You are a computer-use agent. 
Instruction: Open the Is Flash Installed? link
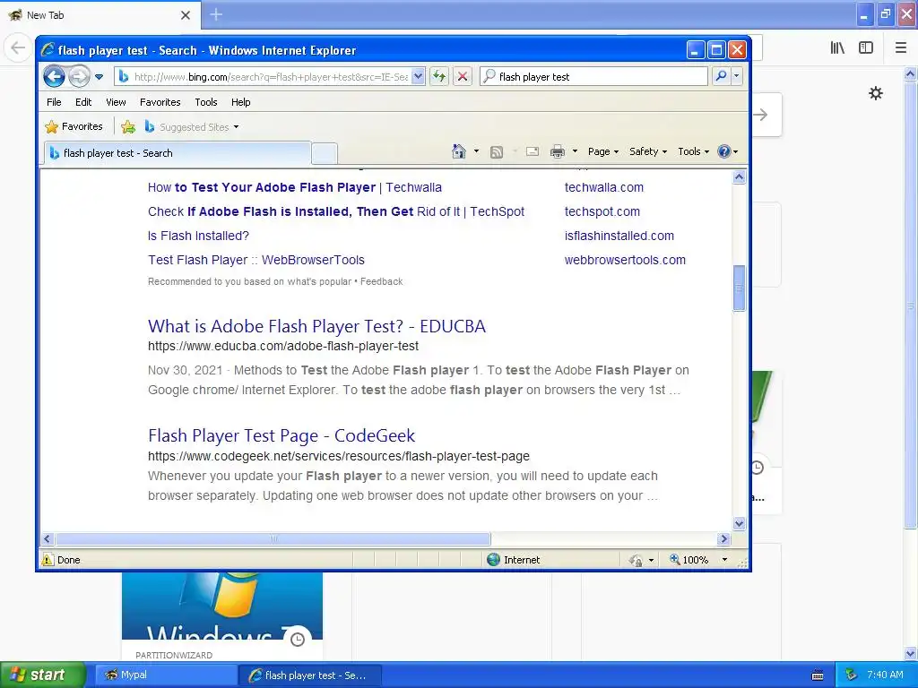(198, 236)
